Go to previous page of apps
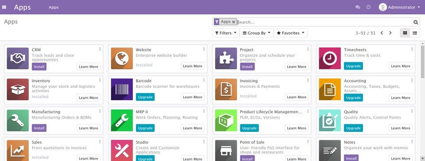The width and height of the screenshot is (425, 161). [x=382, y=33]
